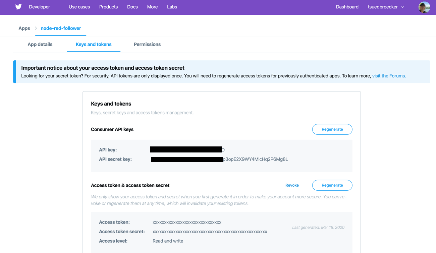Click the 'Access level:' label
This screenshot has width=436, height=253.
coord(113,241)
